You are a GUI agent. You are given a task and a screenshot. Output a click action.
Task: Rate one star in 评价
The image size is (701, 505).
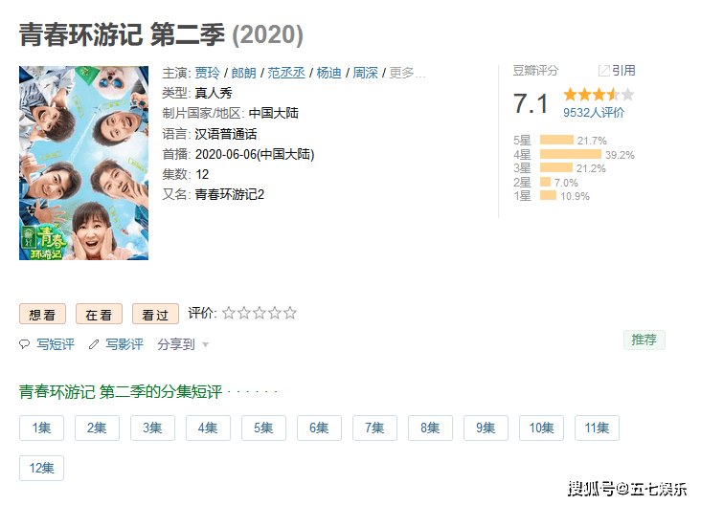point(229,313)
